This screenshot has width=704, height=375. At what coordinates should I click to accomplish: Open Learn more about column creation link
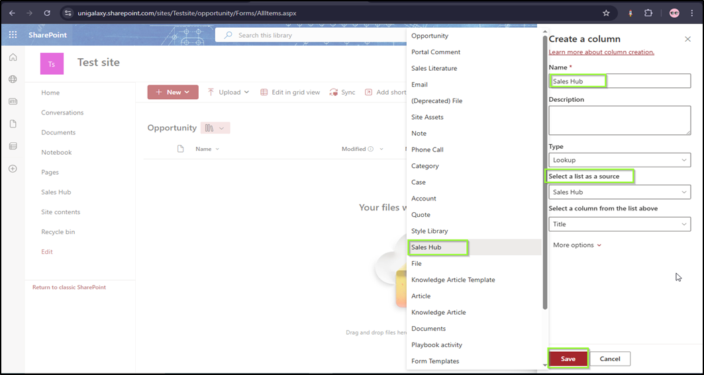coord(601,52)
